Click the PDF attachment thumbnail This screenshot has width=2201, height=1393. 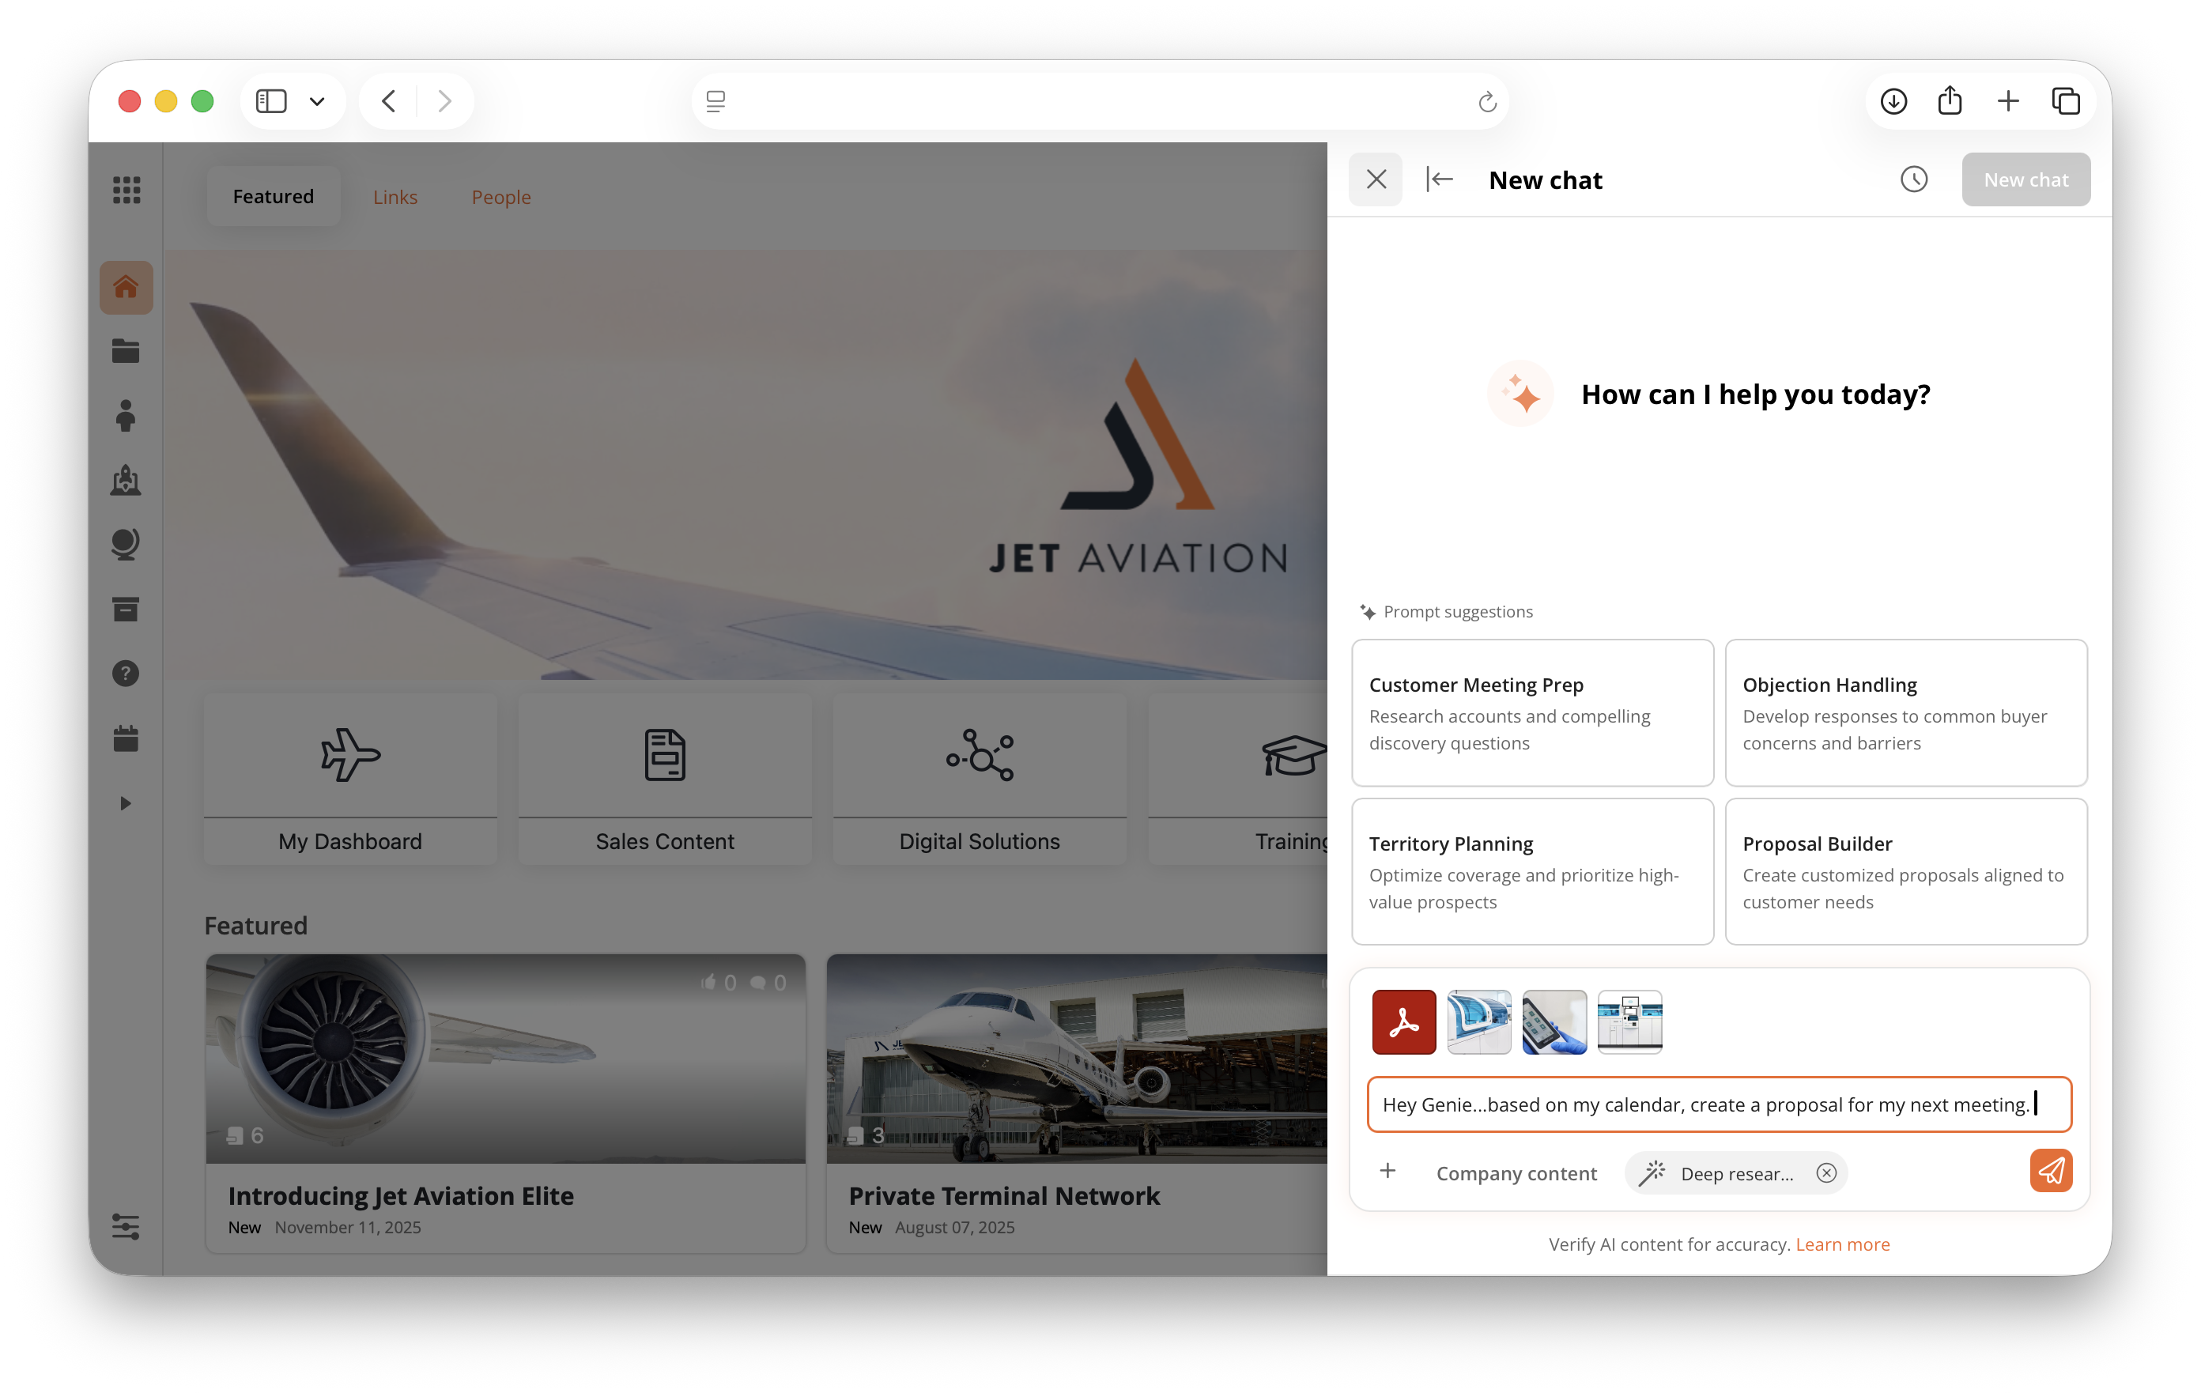[1403, 1022]
